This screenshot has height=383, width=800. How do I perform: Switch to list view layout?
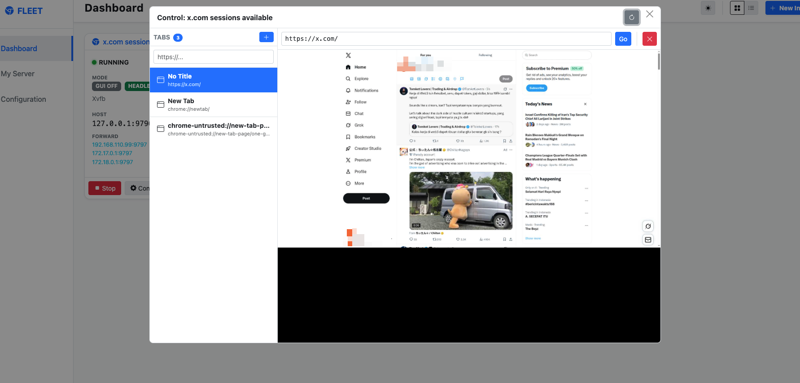click(x=751, y=8)
